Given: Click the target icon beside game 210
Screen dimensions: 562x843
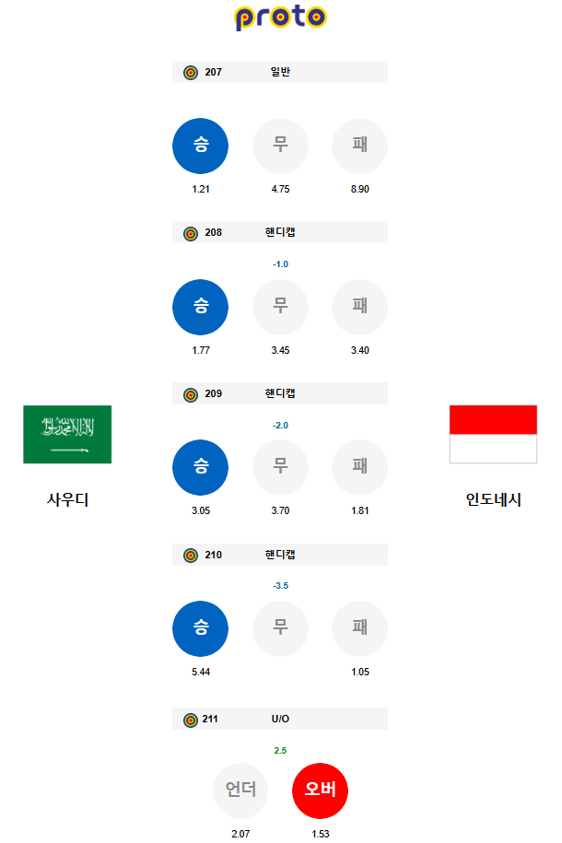Looking at the screenshot, I should click(x=191, y=556).
